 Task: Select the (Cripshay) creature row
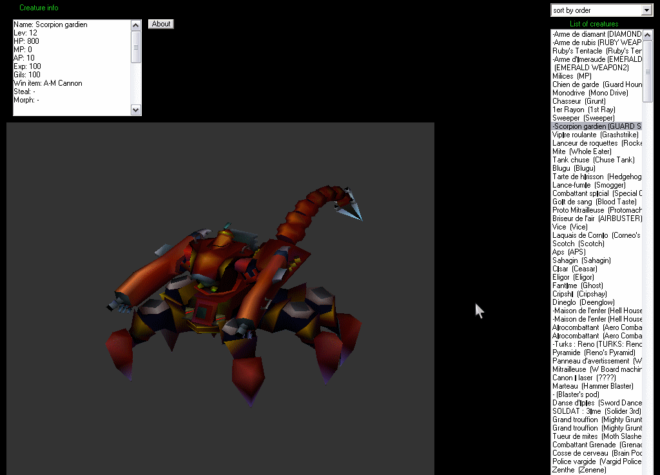(597, 294)
